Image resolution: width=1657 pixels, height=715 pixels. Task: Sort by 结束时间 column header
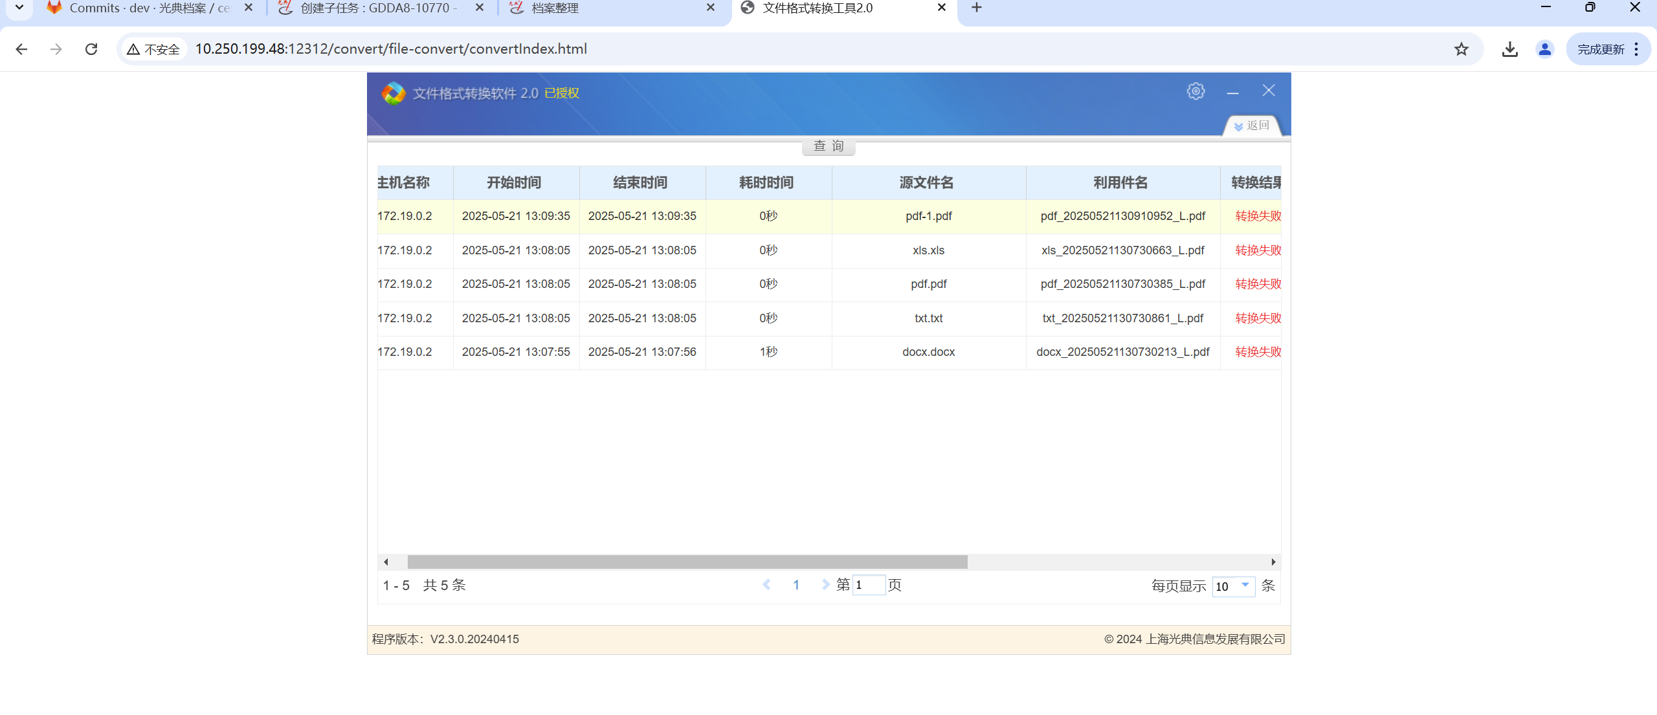pyautogui.click(x=642, y=183)
